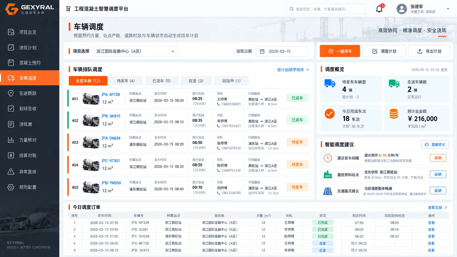Click 项目总览 sidebar icon
The width and height of the screenshot is (457, 257).
11,32
